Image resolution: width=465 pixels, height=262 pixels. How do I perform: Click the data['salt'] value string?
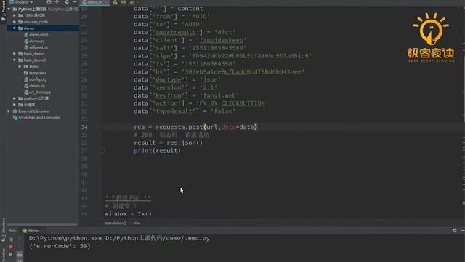[x=218, y=48]
